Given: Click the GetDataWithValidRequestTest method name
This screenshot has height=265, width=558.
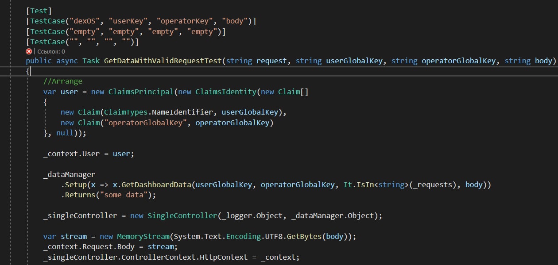Looking at the screenshot, I should coord(163,61).
